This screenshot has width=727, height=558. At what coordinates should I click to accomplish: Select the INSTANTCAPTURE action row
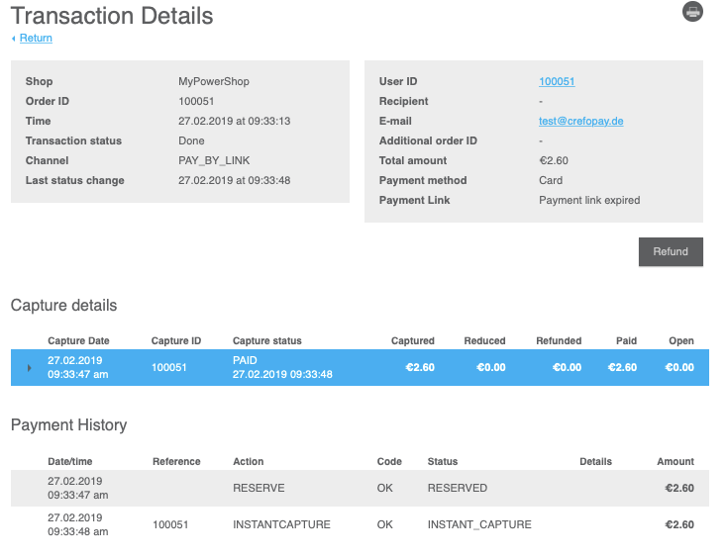(360, 524)
